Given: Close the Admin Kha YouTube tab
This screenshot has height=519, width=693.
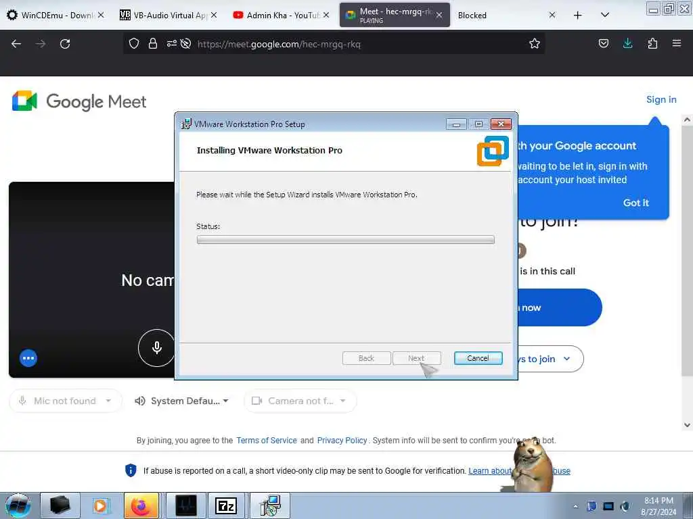Looking at the screenshot, I should pos(326,15).
